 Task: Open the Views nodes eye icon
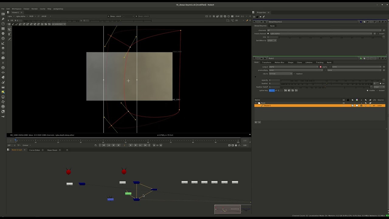pyautogui.click(x=3, y=72)
